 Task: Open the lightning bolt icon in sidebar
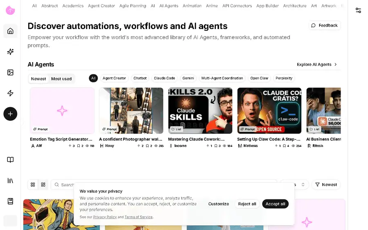click(x=10, y=93)
